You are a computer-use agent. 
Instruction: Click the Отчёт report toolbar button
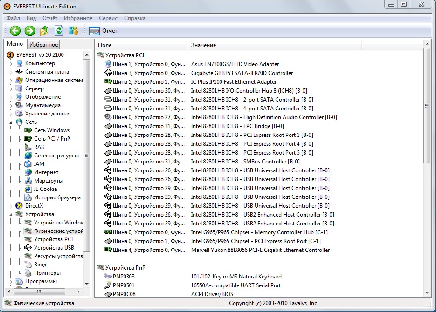pyautogui.click(x=104, y=31)
